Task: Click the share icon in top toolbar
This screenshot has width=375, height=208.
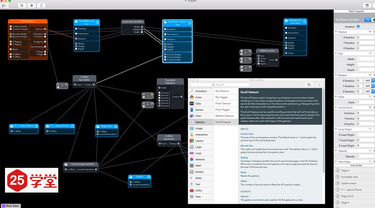Action: coord(41,6)
